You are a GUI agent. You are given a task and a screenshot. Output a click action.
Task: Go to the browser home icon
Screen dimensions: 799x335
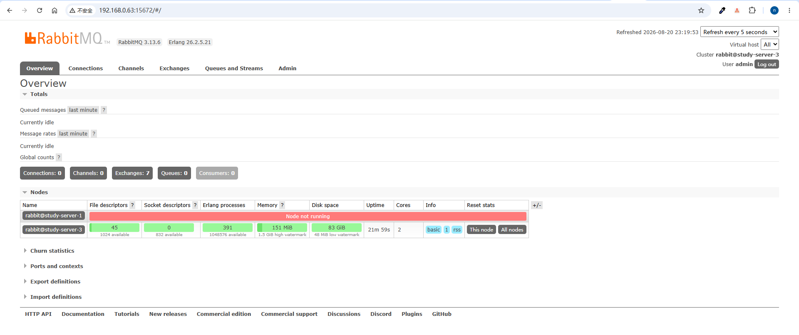point(55,10)
